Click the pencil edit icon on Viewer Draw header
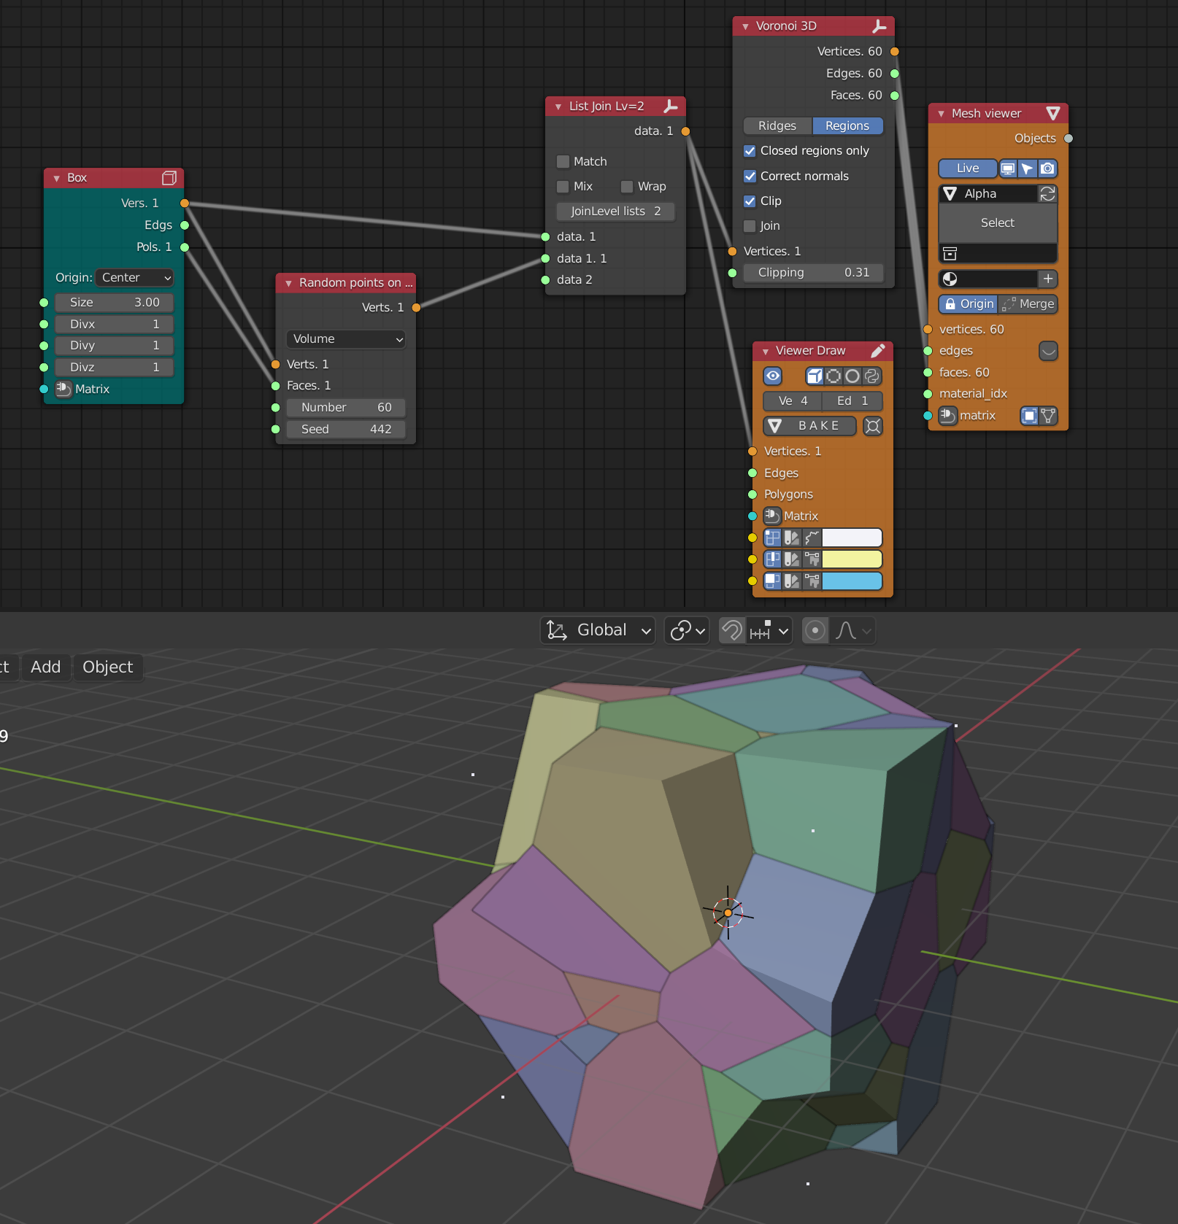 pyautogui.click(x=878, y=351)
